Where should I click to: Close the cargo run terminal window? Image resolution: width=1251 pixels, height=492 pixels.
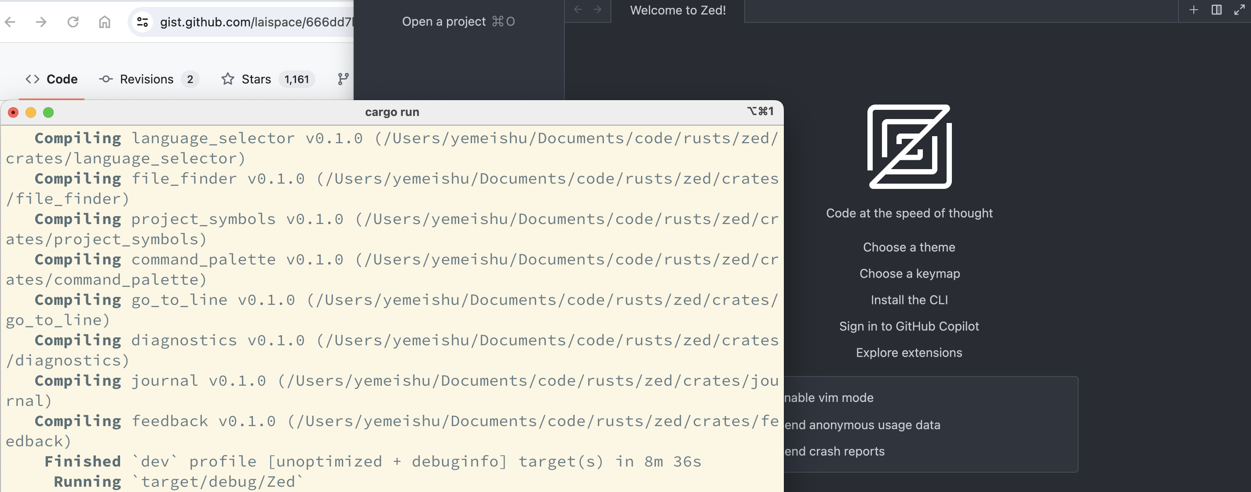coord(13,112)
